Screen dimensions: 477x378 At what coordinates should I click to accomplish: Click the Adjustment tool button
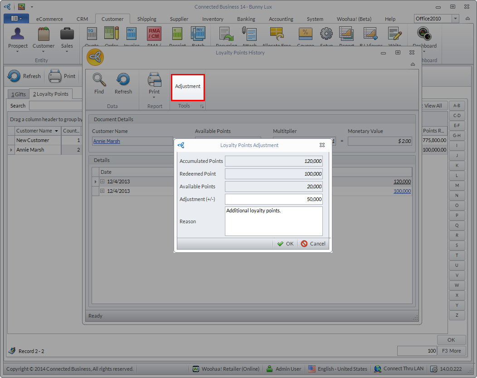[188, 87]
